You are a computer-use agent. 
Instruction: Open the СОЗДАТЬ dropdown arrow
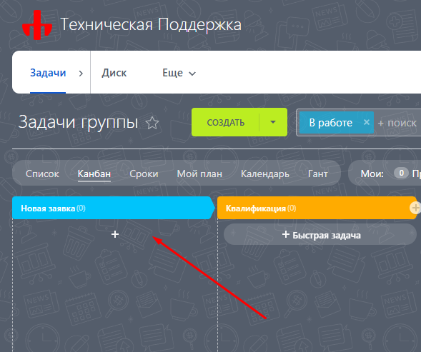click(x=273, y=122)
